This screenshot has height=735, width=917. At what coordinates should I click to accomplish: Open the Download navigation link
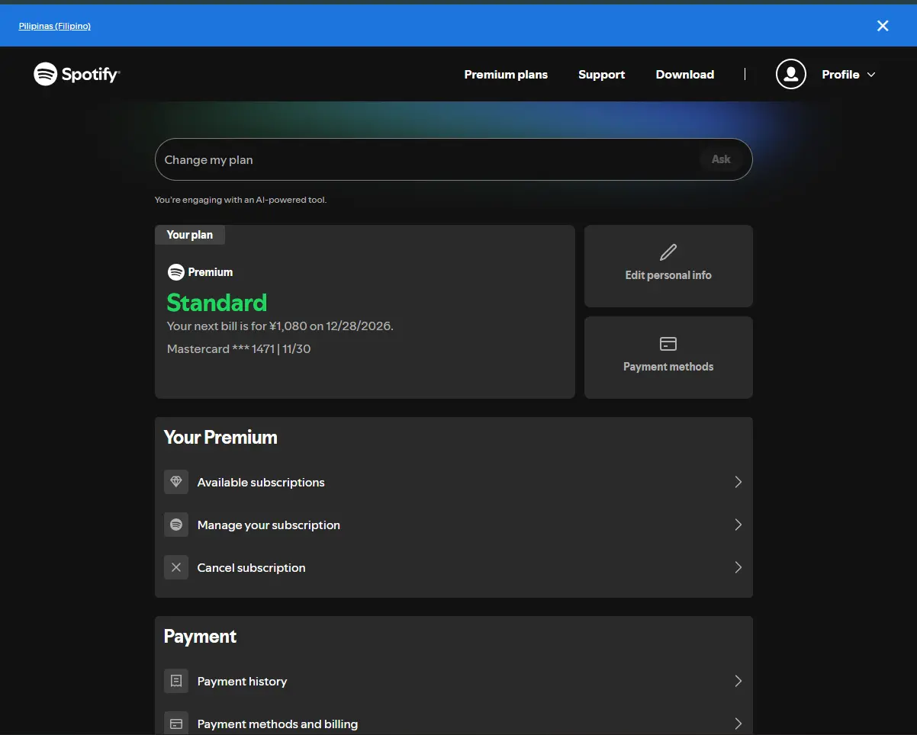[x=685, y=74]
